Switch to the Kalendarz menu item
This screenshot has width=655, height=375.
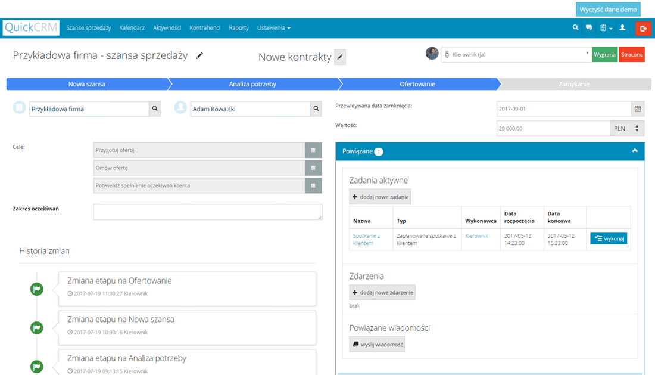pyautogui.click(x=132, y=27)
